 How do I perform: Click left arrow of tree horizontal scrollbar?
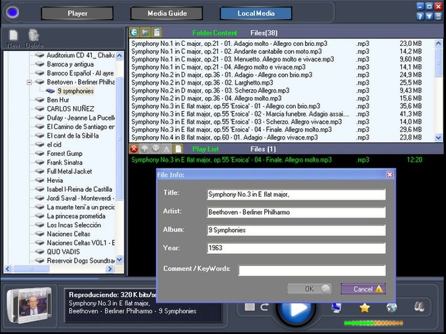pyautogui.click(x=8, y=269)
